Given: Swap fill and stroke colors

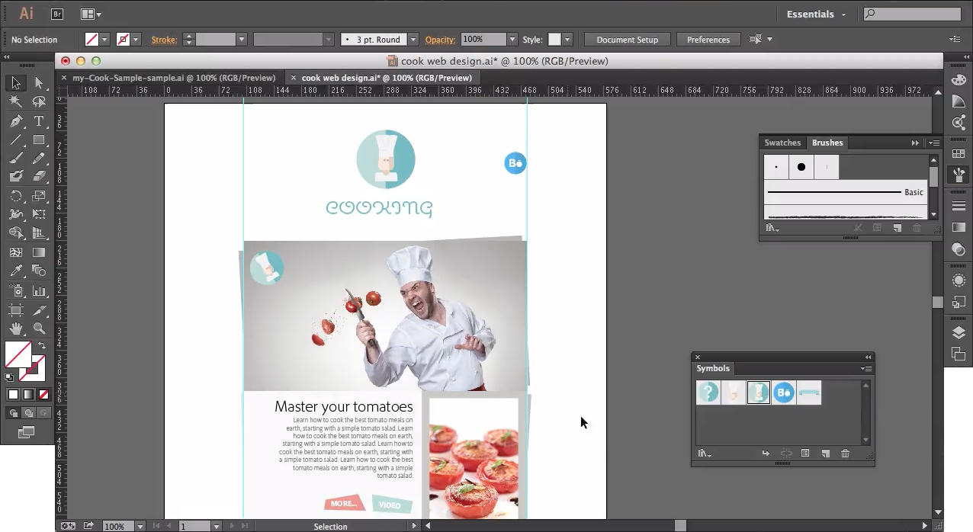Looking at the screenshot, I should (x=42, y=346).
